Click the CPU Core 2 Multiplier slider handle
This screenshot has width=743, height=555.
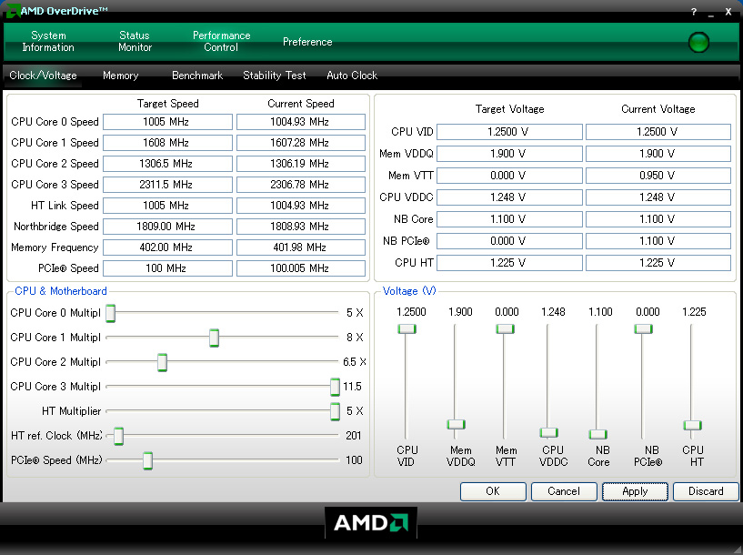(162, 363)
